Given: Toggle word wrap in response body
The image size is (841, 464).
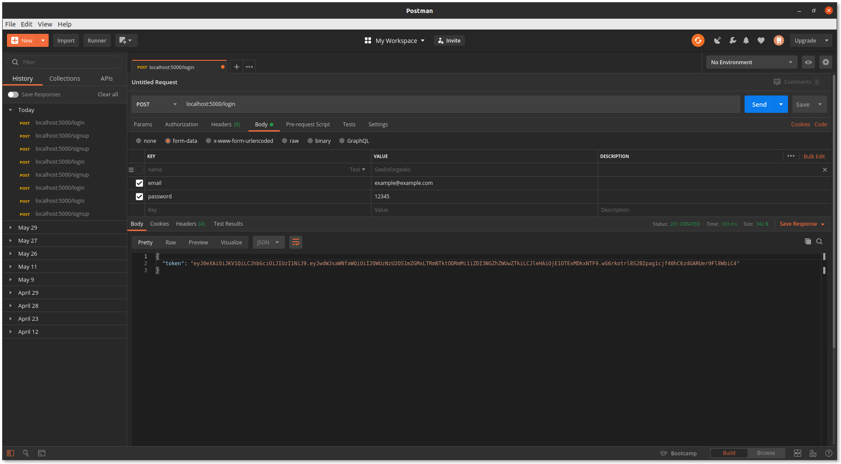Looking at the screenshot, I should pos(295,242).
